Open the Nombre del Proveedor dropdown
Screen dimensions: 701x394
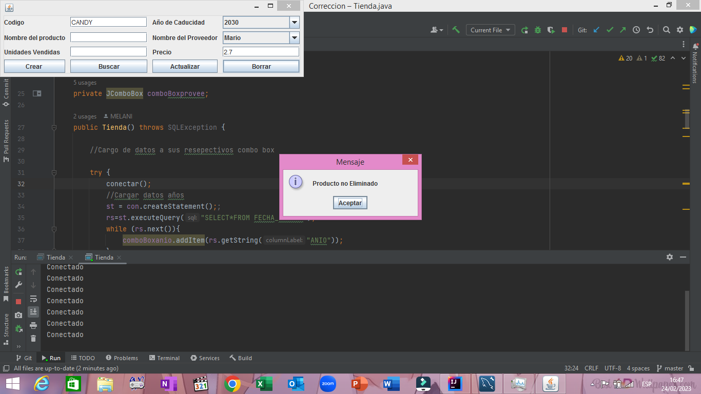tap(294, 37)
